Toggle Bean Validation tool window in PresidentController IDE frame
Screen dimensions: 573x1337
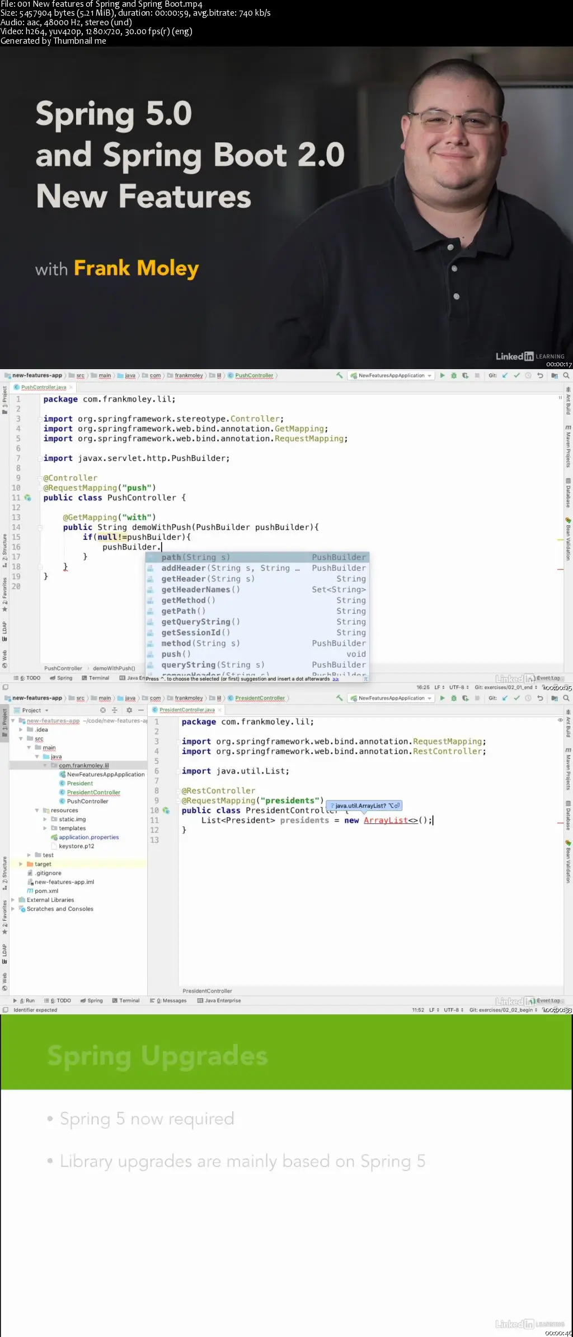click(x=568, y=863)
